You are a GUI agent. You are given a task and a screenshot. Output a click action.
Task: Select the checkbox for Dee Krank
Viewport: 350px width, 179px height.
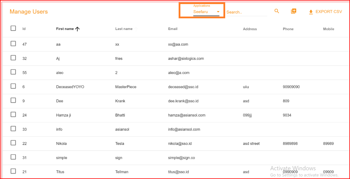tap(13, 100)
